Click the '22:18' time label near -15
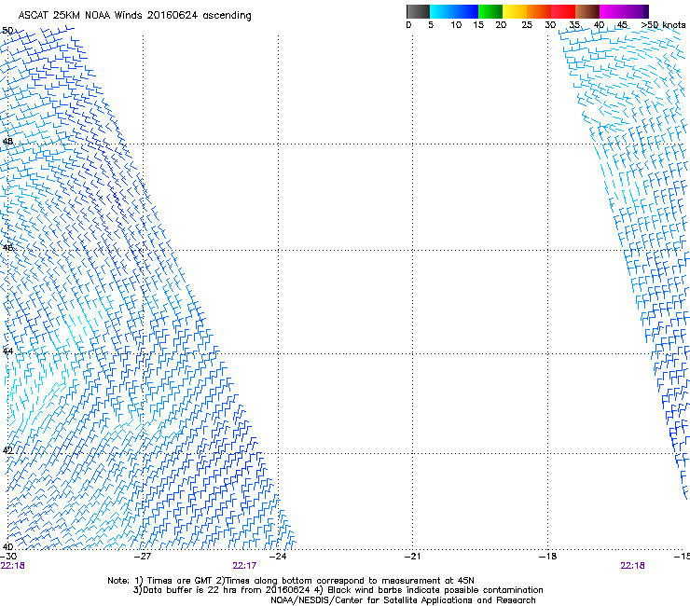The height and width of the screenshot is (606, 690). [x=632, y=566]
